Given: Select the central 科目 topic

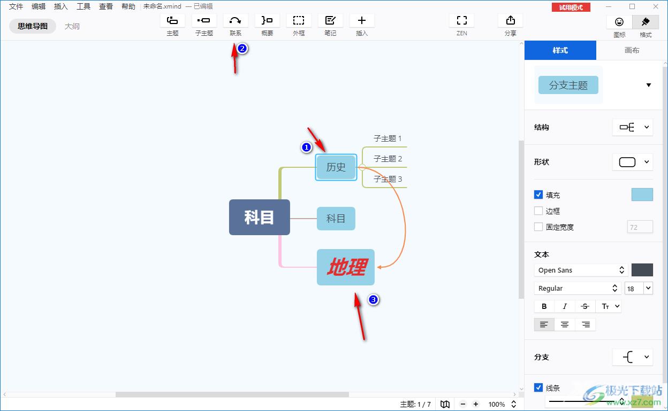Looking at the screenshot, I should [260, 217].
